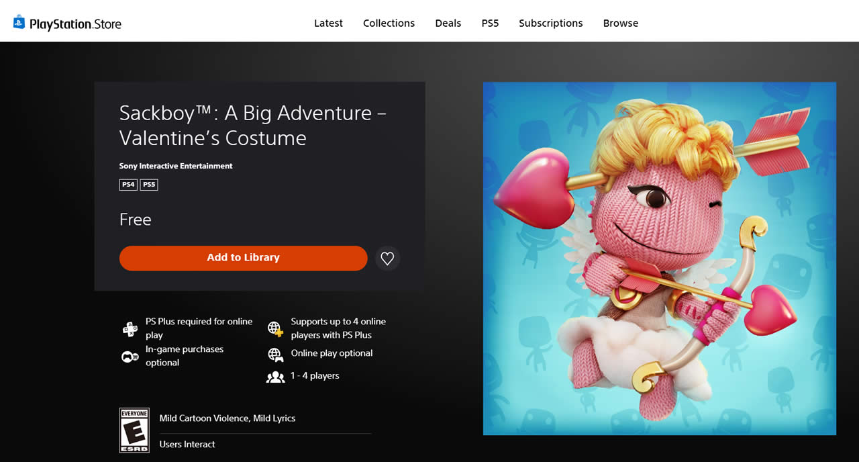Click the PS Plus multiplayer globe icon
The height and width of the screenshot is (462, 859).
point(274,328)
